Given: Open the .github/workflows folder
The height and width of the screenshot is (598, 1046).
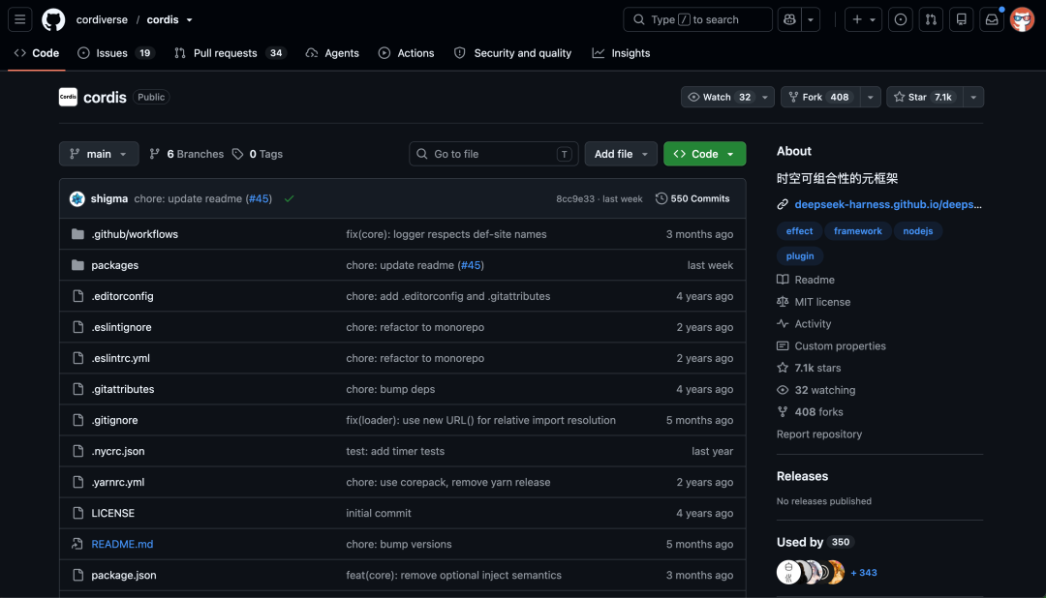Looking at the screenshot, I should pyautogui.click(x=135, y=234).
